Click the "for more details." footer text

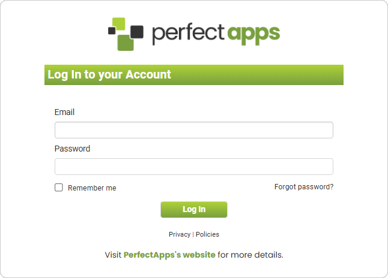[250, 255]
